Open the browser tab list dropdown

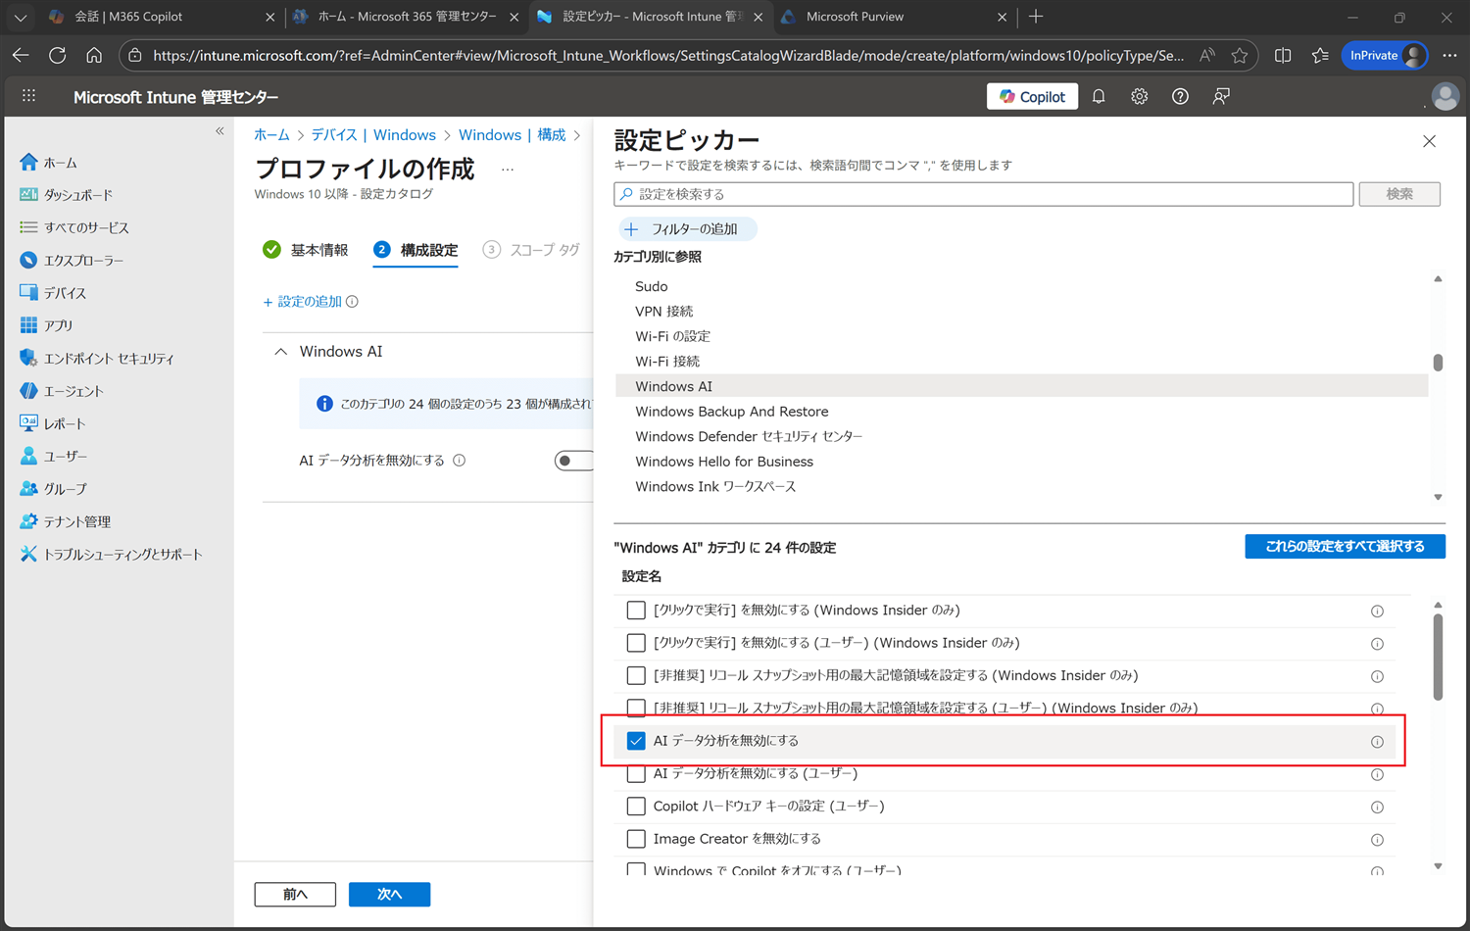[x=21, y=17]
